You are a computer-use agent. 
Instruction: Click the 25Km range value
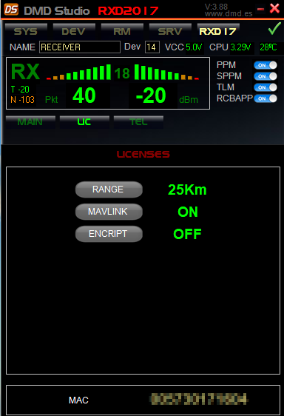coord(187,189)
